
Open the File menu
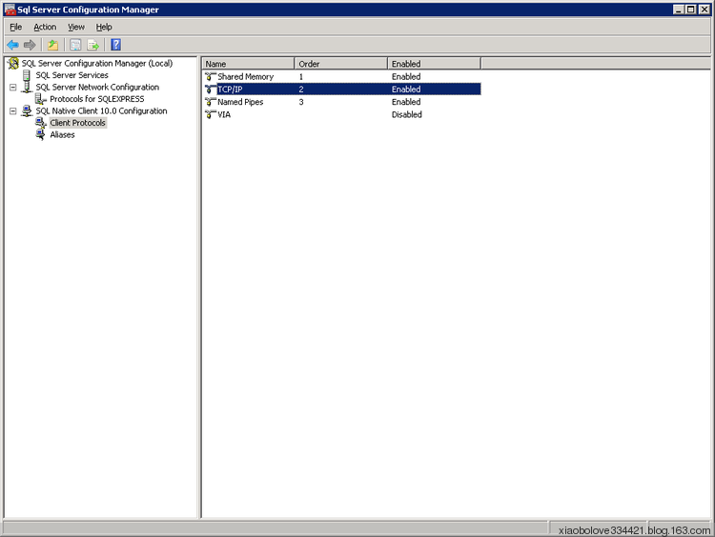(x=16, y=27)
